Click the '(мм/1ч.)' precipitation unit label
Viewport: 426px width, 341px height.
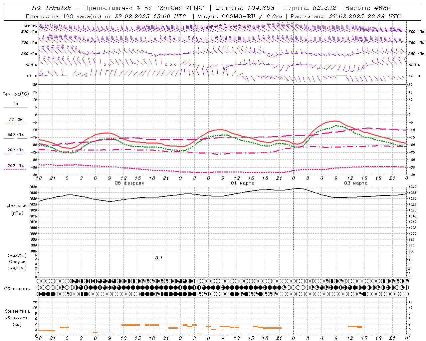point(17,268)
